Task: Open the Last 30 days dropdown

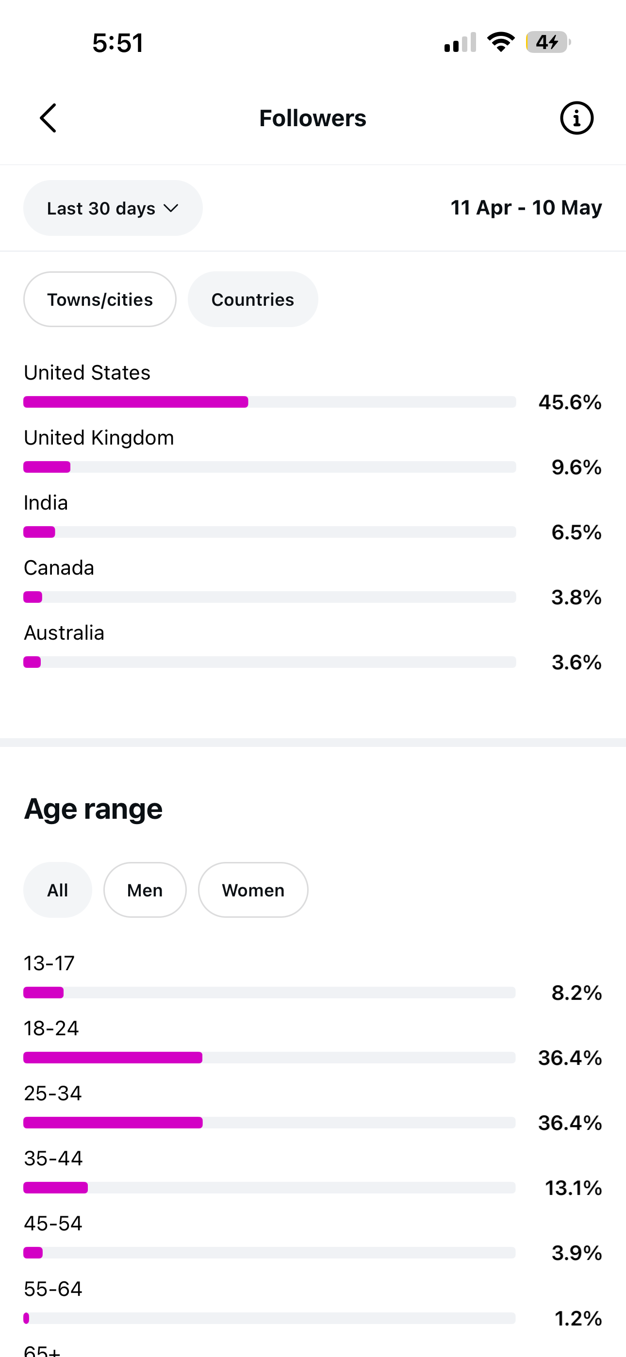Action: coord(113,208)
